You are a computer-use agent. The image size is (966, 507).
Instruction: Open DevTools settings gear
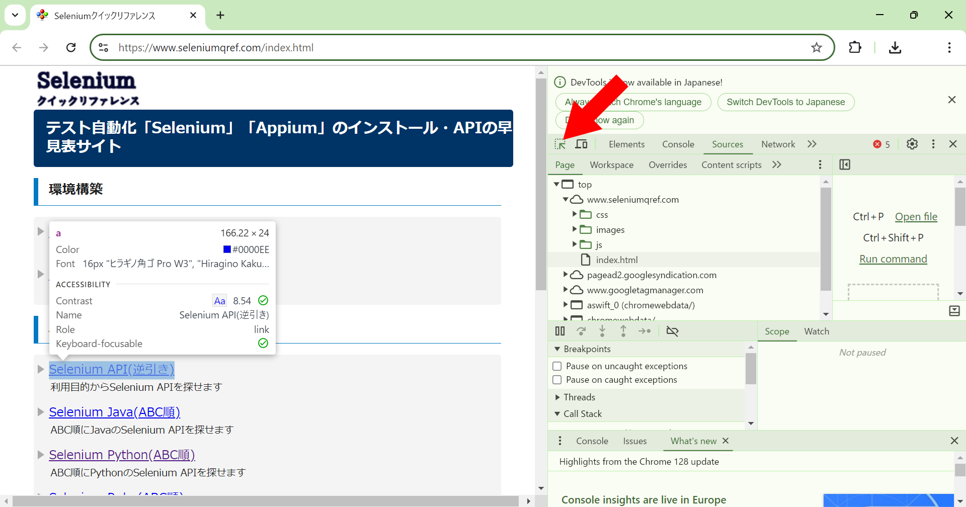pos(912,144)
